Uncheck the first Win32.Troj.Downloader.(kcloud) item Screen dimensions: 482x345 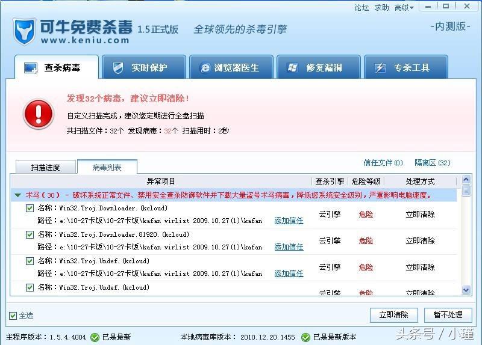click(x=30, y=208)
